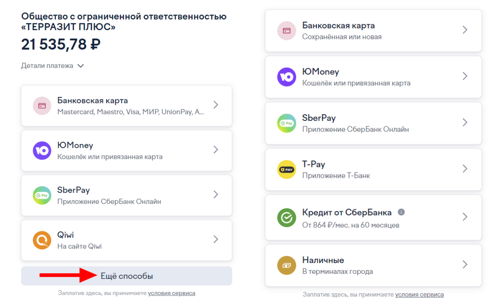Click the gold Наличные cash icon
This screenshot has width=497, height=306.
coord(287,265)
